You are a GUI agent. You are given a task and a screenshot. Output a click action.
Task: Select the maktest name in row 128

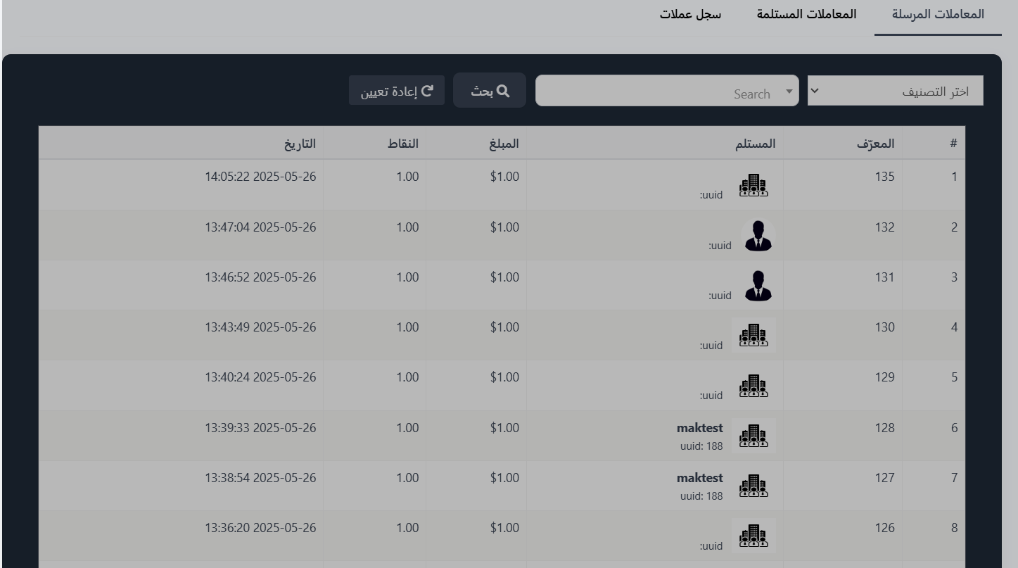click(x=700, y=428)
